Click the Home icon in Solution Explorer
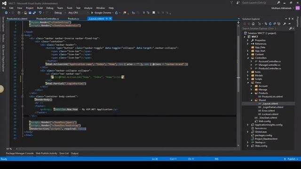Image resolution: width=301 pixels, height=169 pixels. [253, 24]
